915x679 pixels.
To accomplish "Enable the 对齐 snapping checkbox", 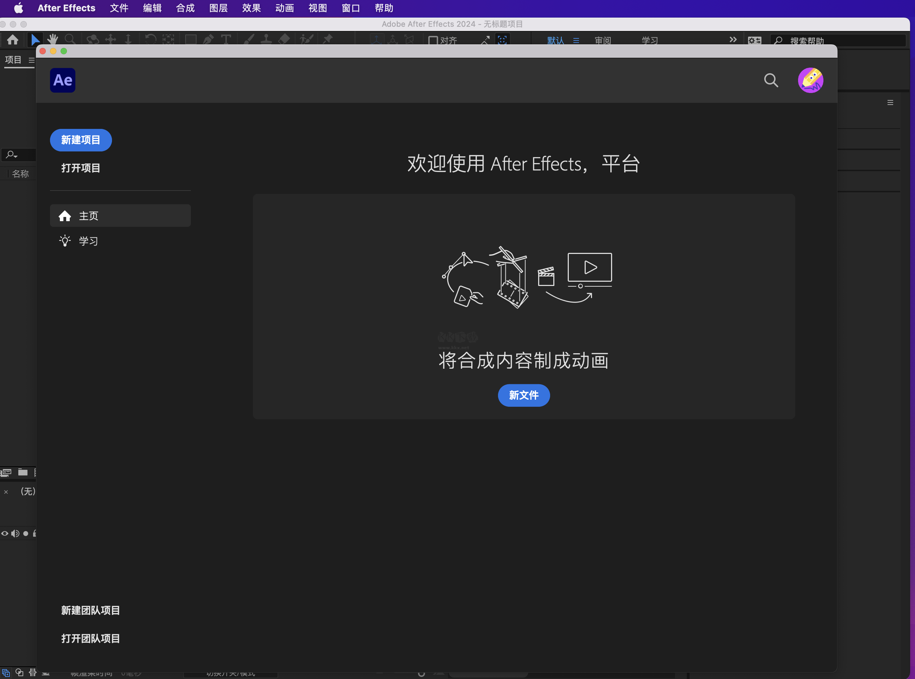I will (434, 40).
